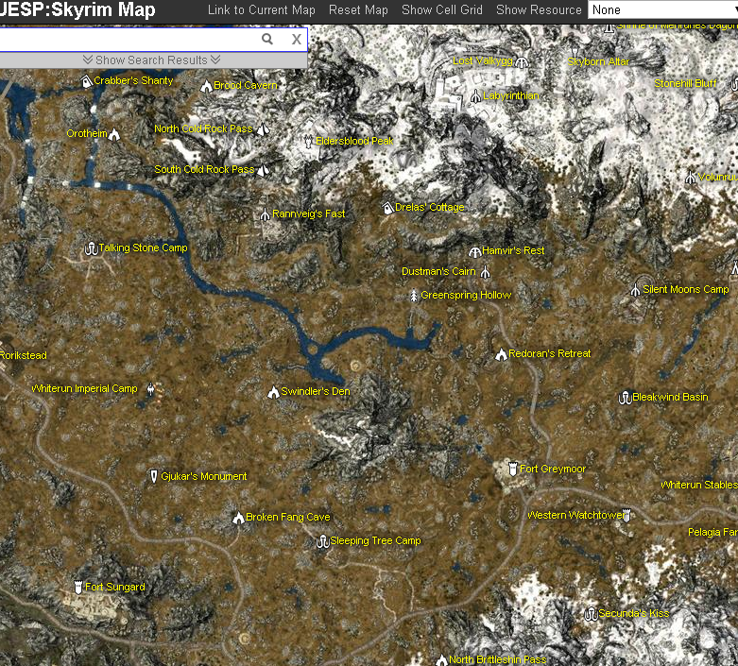Select Silent Moons Camp marker icon
738x666 pixels.
(x=635, y=290)
